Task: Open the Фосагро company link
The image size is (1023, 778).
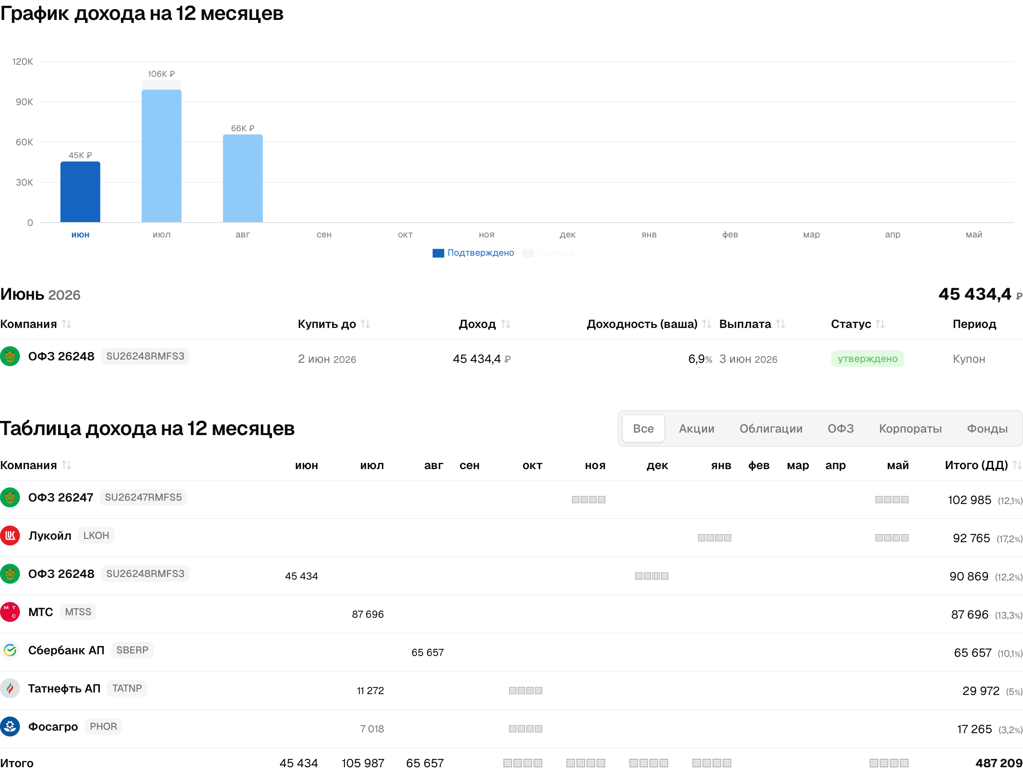Action: pyautogui.click(x=53, y=727)
